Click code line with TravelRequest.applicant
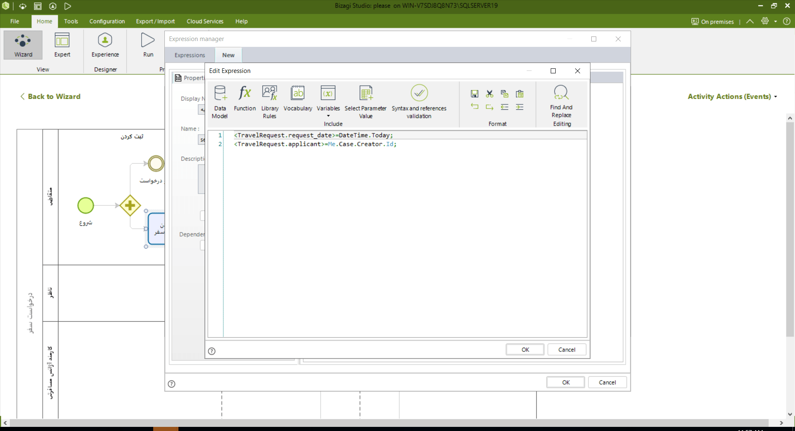Screen dimensions: 795x431 coord(316,144)
